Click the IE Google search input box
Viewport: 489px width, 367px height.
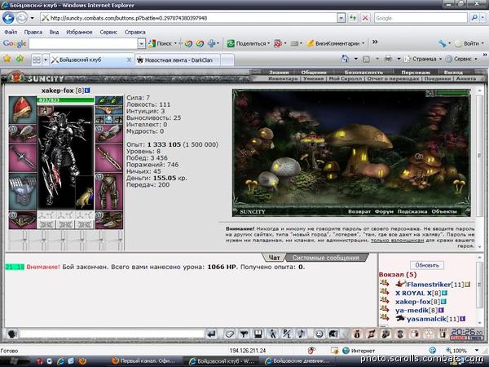coord(421,18)
